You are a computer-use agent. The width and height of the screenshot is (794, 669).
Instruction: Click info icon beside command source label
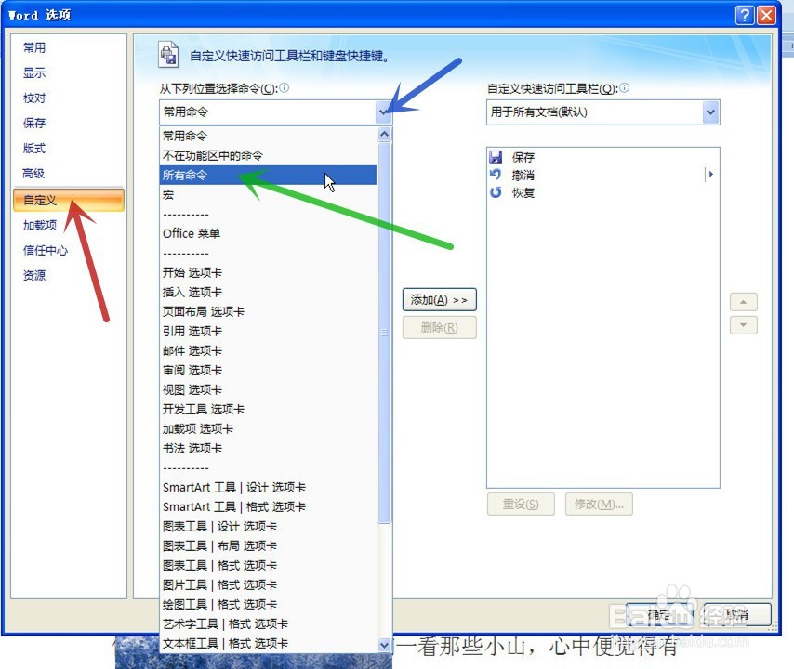(285, 88)
